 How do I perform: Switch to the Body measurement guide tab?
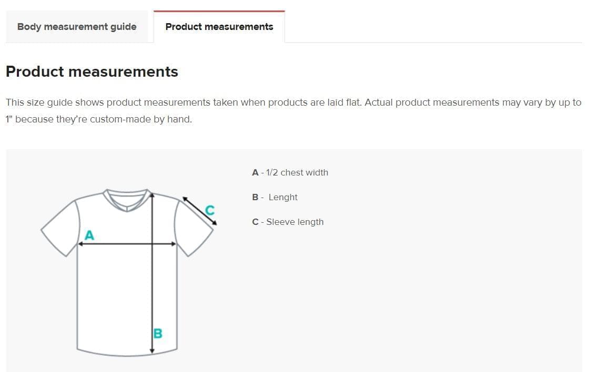pos(77,27)
